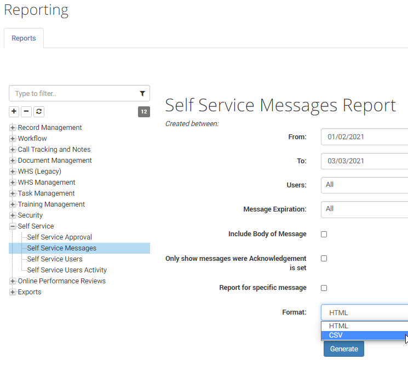This screenshot has height=365, width=408.
Task: Expand the Security node
Action: (x=12, y=215)
